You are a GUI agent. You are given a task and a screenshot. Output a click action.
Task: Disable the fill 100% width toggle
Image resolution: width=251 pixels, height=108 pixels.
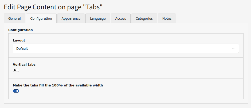pos(16,91)
